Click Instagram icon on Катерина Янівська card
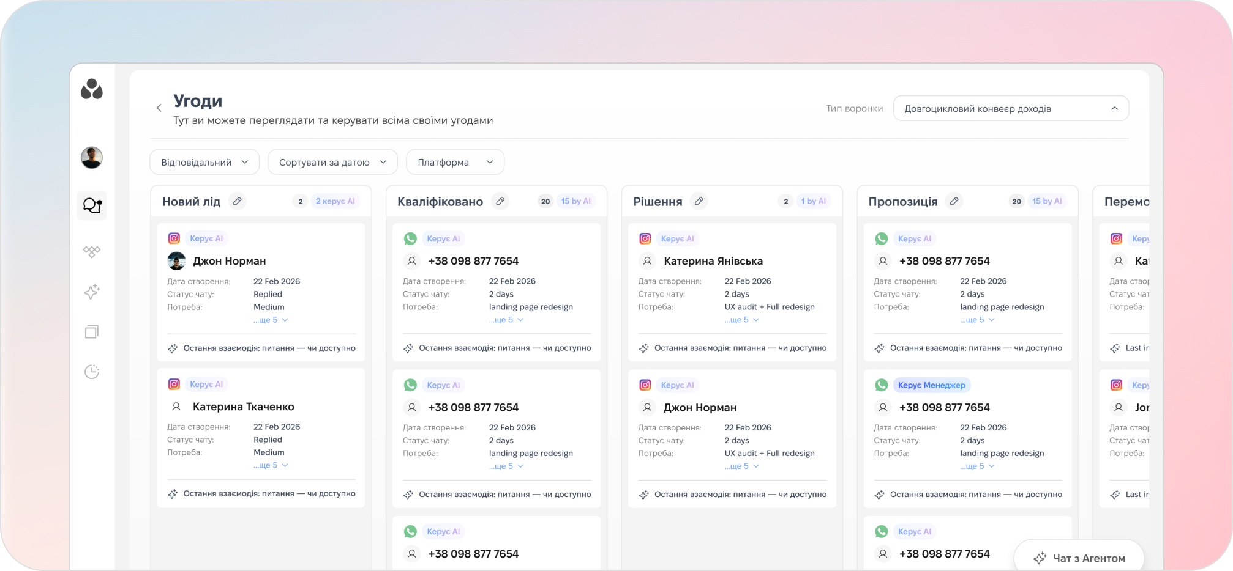The image size is (1233, 571). (x=645, y=238)
